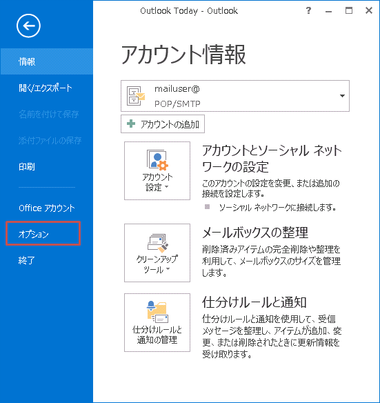Image resolution: width=380 pixels, height=403 pixels.
Task: Select the 情報 menu item
Action: coord(46,61)
